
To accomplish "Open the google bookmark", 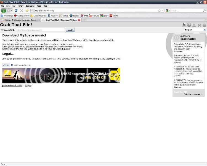I will point(104,16).
